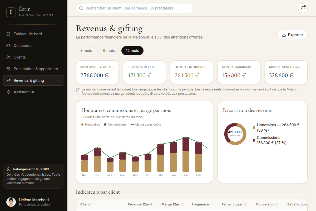The image size is (316, 211).
Task: Sort the table by Marge 12m
Action: tap(172, 204)
